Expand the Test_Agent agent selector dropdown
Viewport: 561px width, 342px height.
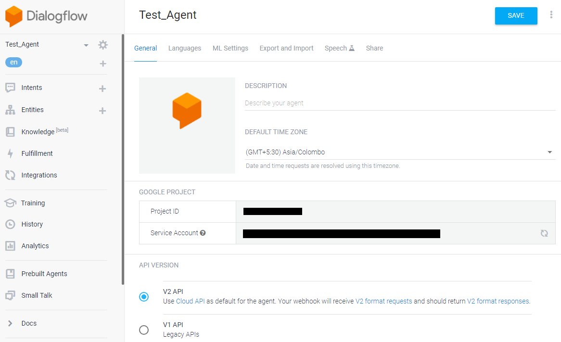86,45
